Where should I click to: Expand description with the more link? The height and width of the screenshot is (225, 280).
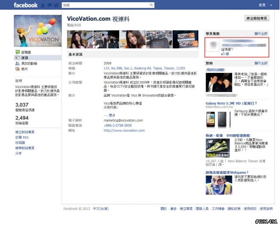(x=112, y=115)
